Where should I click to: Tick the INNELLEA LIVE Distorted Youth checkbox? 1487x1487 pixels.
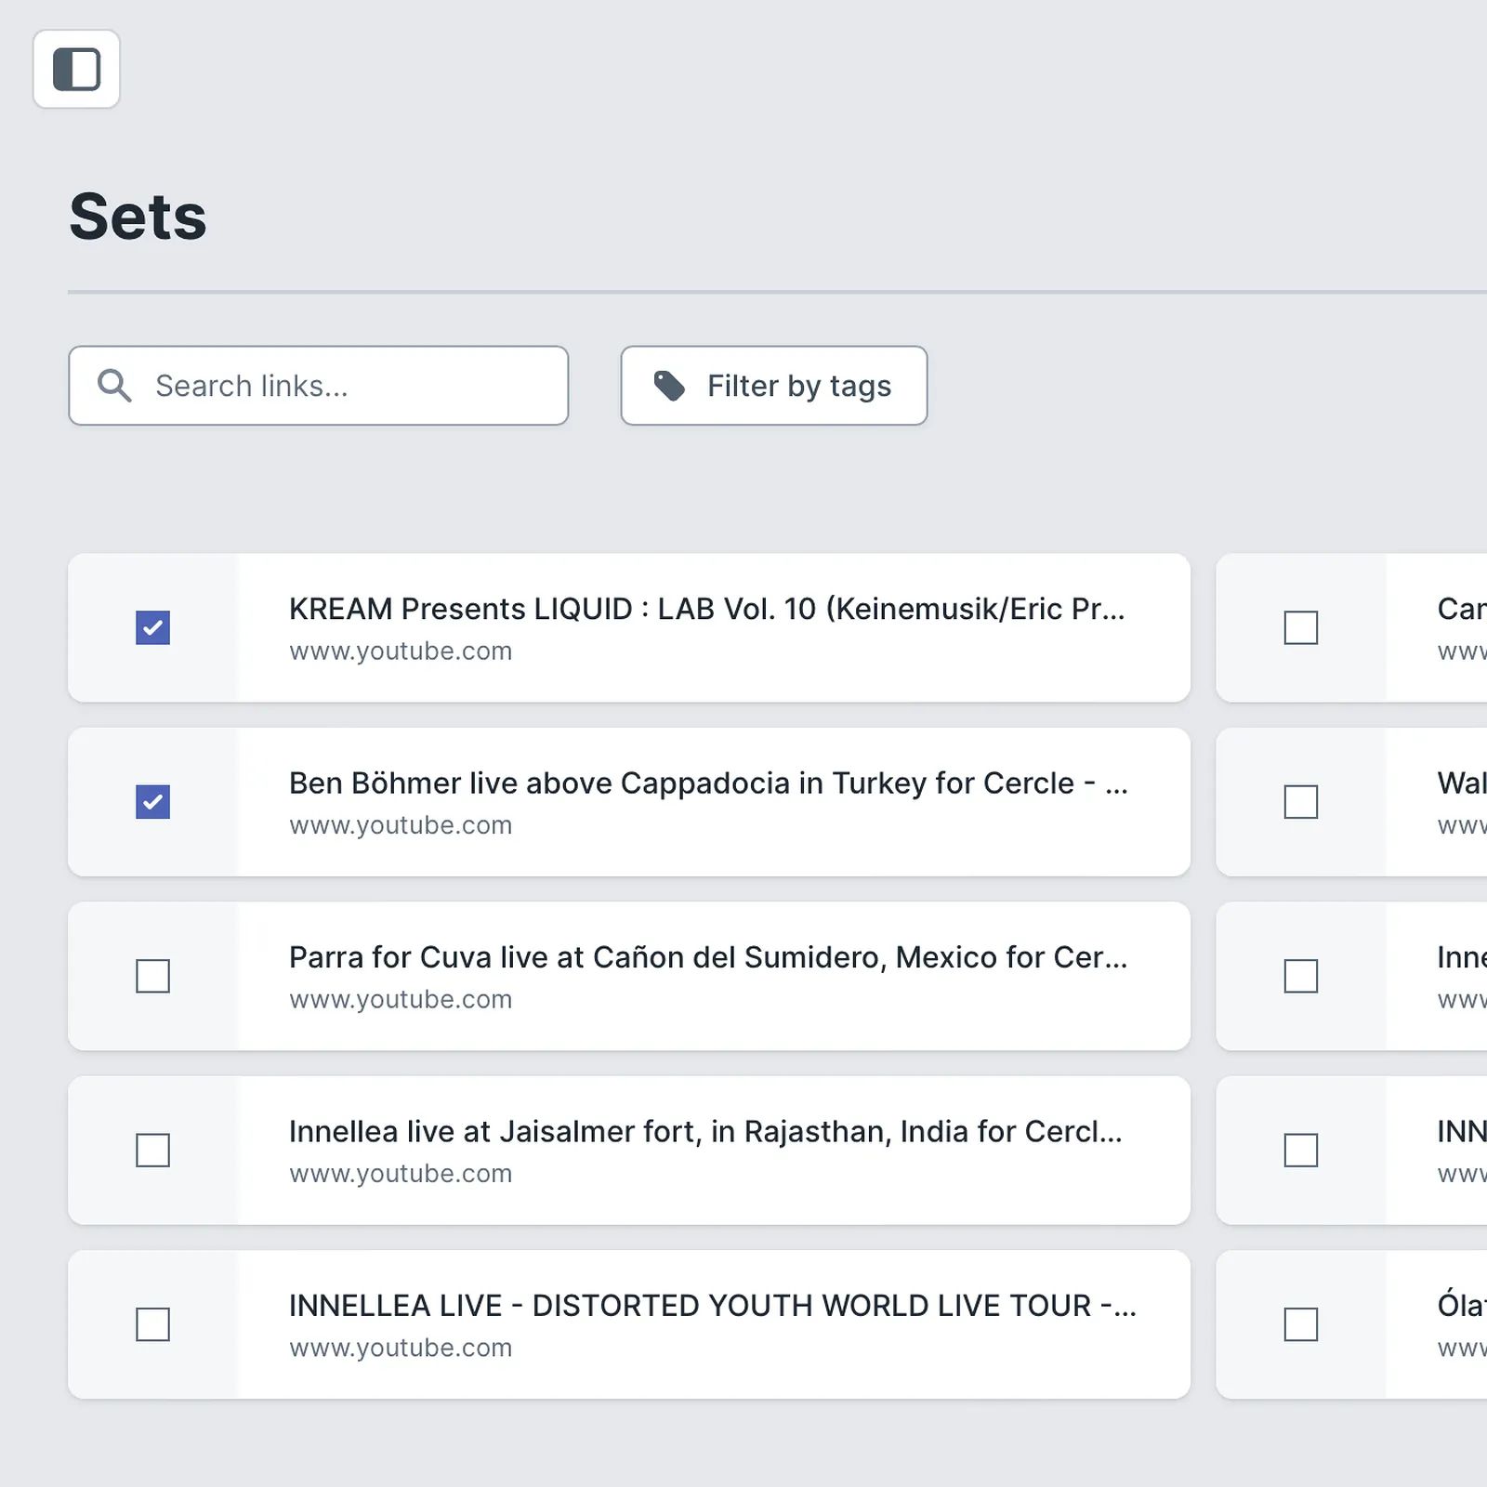pyautogui.click(x=152, y=1324)
